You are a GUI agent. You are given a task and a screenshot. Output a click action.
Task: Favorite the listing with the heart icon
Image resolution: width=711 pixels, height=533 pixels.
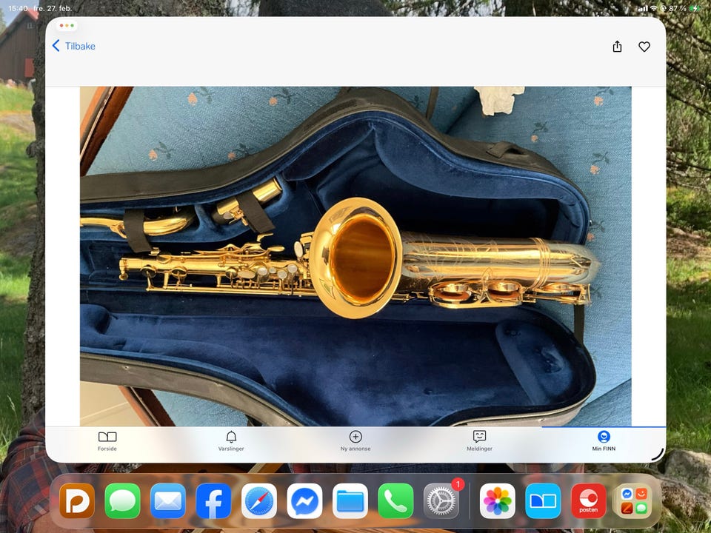coord(644,46)
